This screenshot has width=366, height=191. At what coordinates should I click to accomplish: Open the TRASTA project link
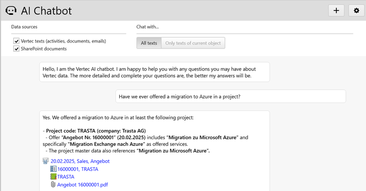click(x=66, y=177)
